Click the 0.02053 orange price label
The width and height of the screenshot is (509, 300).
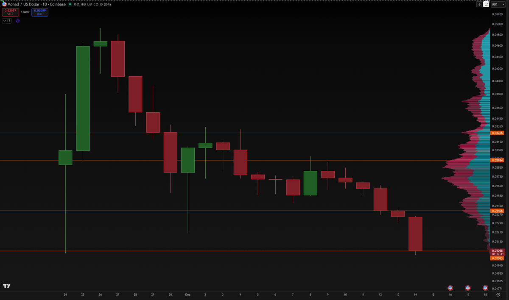point(497,258)
